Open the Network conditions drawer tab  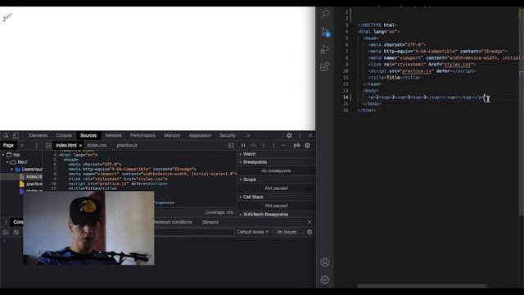pyautogui.click(x=173, y=222)
